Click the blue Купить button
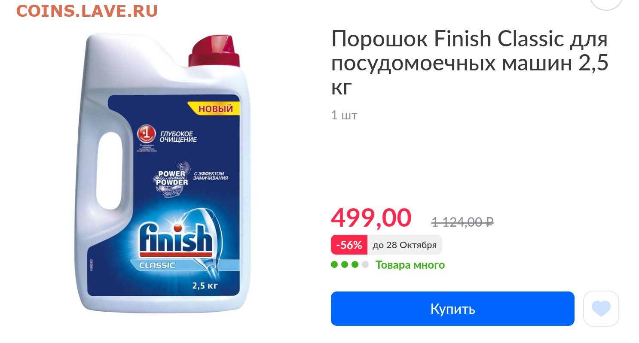This screenshot has height=343, width=639. pyautogui.click(x=452, y=309)
